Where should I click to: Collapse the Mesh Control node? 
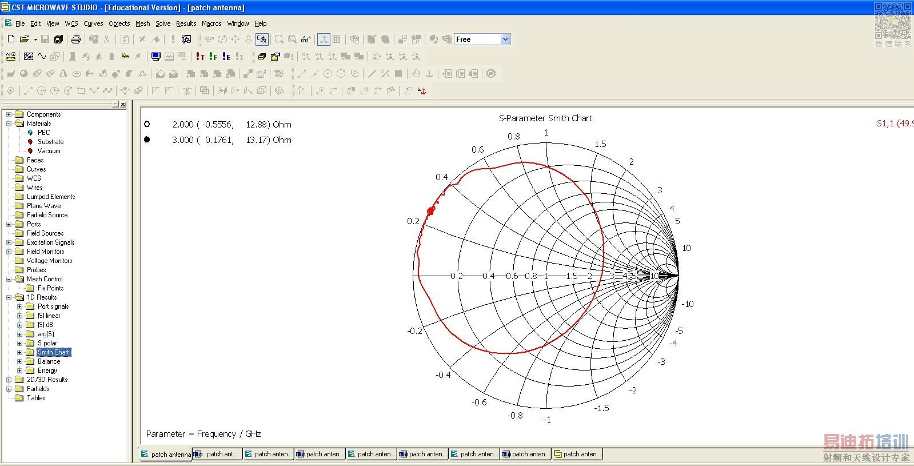[x=9, y=279]
